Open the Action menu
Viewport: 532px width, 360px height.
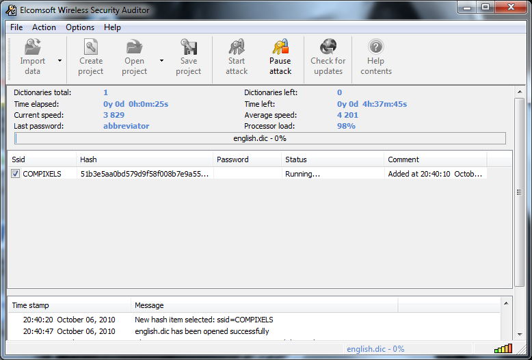click(x=44, y=27)
